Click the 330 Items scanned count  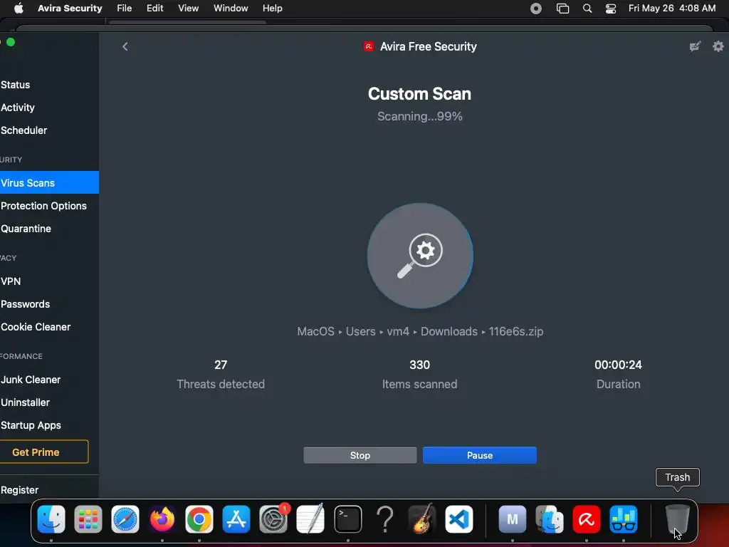tap(419, 365)
